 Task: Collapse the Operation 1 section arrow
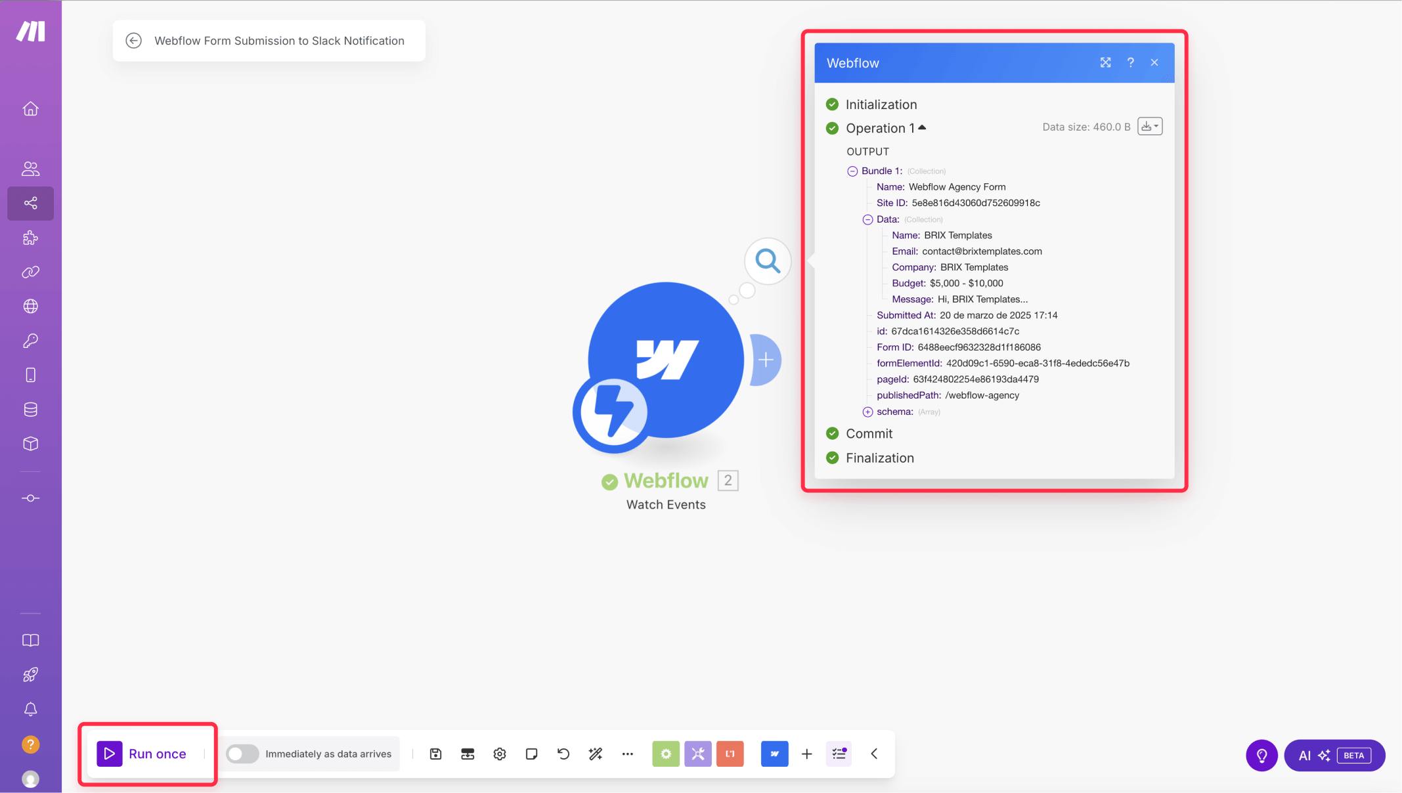pos(922,127)
